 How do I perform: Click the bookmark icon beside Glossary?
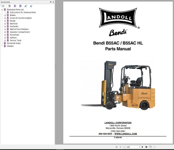[x=5, y=46]
